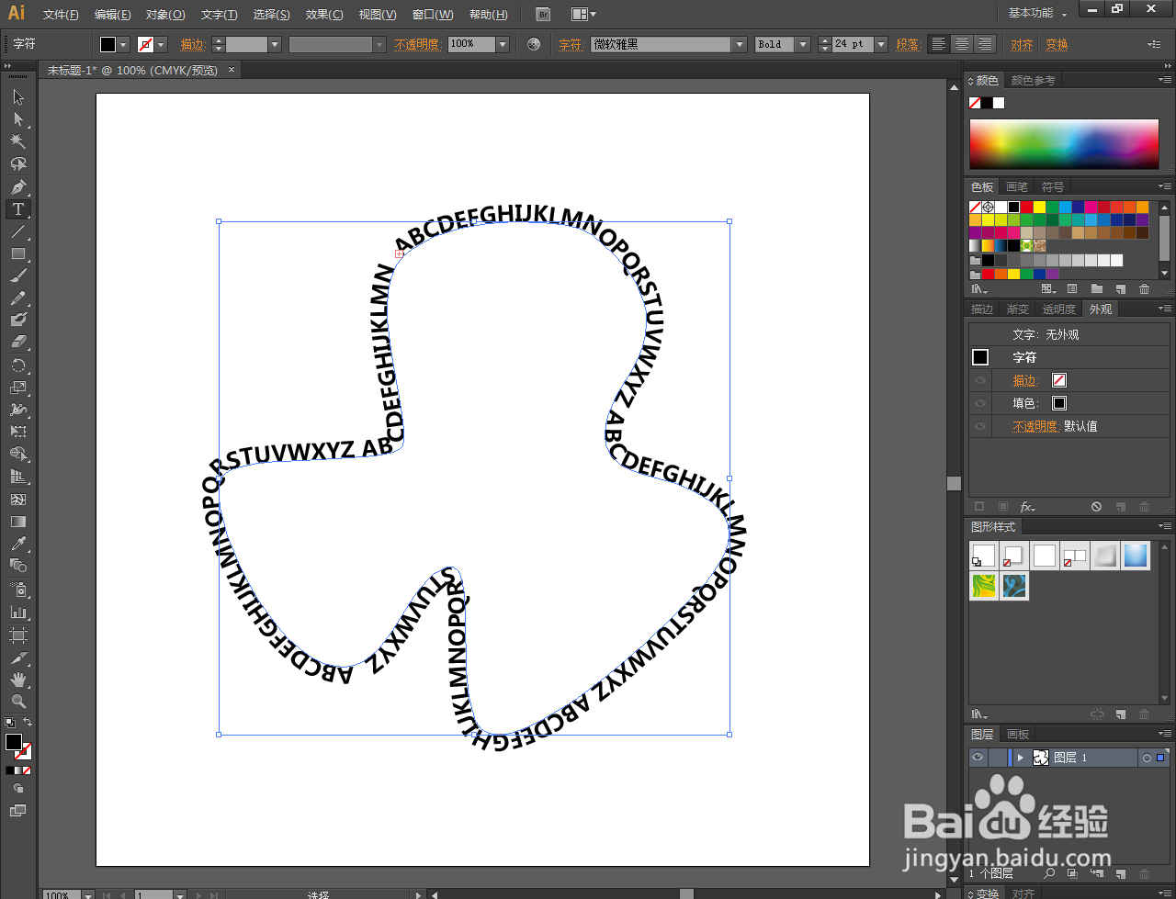Click the color spectrum bar

1064,144
